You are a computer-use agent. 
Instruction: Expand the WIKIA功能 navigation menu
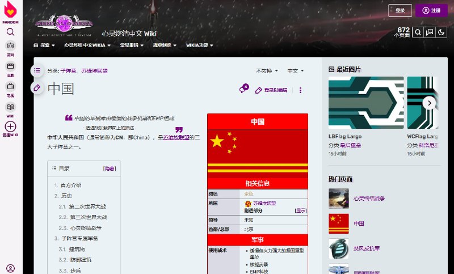pyautogui.click(x=200, y=45)
